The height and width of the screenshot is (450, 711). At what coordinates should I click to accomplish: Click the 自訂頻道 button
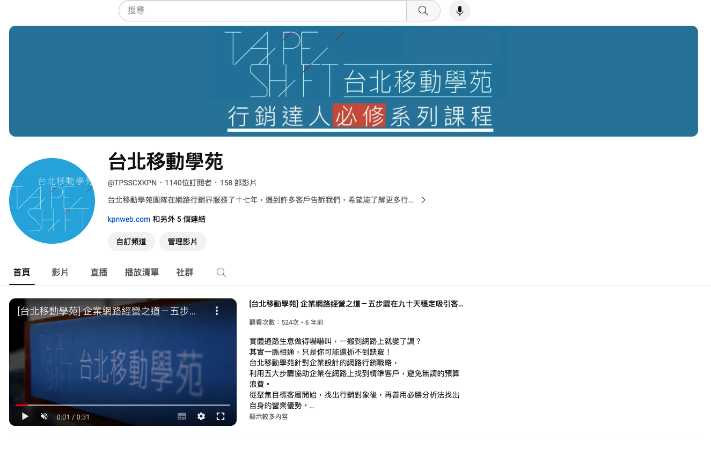tap(131, 242)
